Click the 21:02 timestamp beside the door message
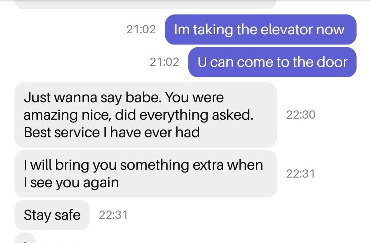 pyautogui.click(x=164, y=62)
